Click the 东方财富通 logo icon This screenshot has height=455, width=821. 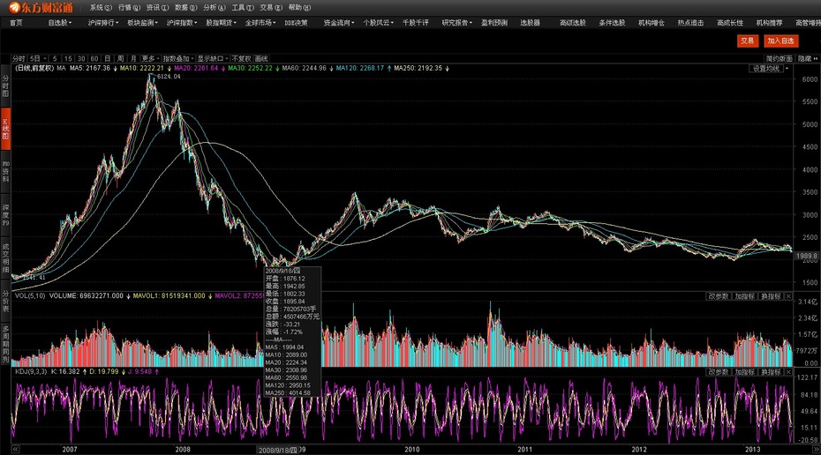point(41,7)
